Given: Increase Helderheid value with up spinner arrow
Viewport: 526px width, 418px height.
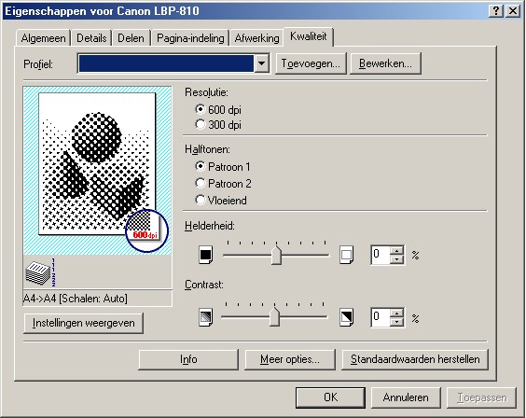Looking at the screenshot, I should pos(397,251).
